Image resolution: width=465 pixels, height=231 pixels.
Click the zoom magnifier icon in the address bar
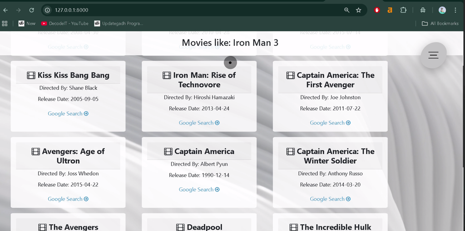point(346,10)
